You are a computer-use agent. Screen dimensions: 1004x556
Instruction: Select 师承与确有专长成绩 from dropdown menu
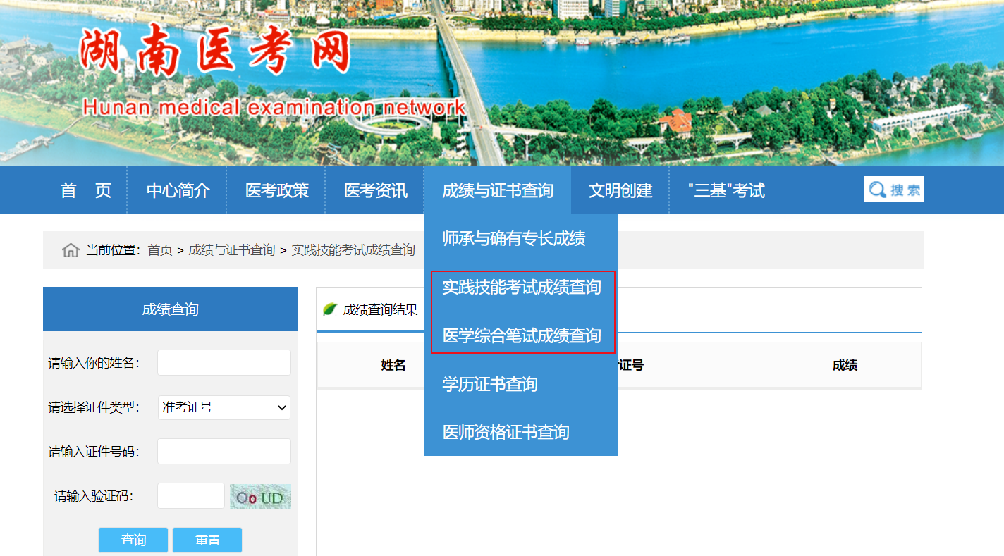pos(513,239)
